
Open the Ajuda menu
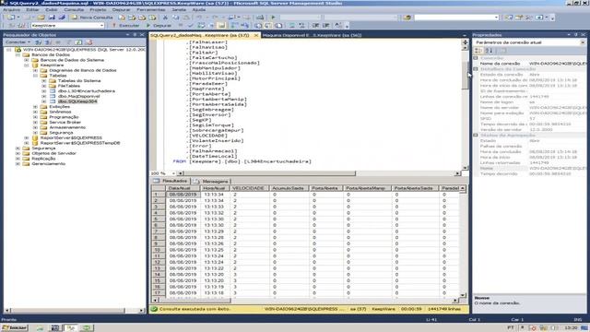[x=199, y=9]
